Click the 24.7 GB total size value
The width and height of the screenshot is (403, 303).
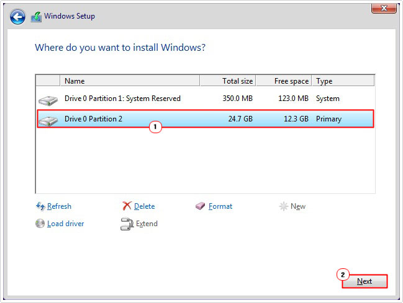(x=240, y=119)
